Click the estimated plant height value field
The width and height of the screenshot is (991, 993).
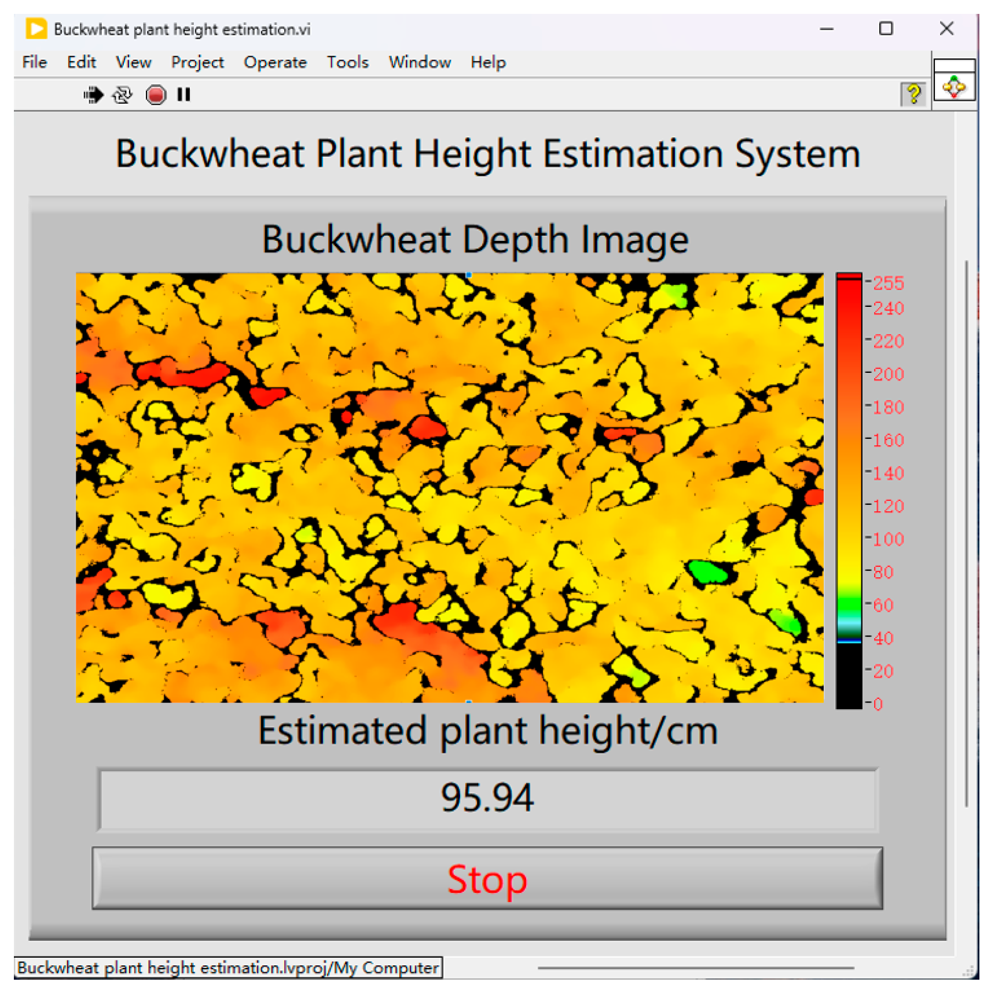click(x=487, y=799)
